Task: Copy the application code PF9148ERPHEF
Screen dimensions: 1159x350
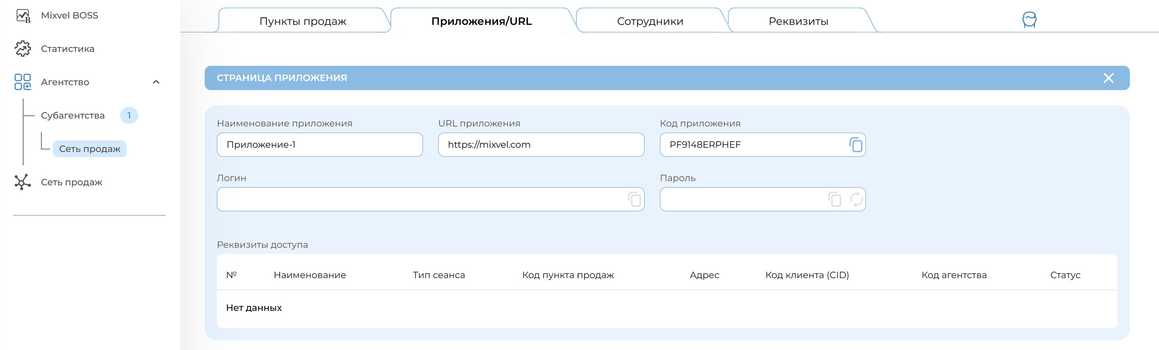Action: point(855,145)
